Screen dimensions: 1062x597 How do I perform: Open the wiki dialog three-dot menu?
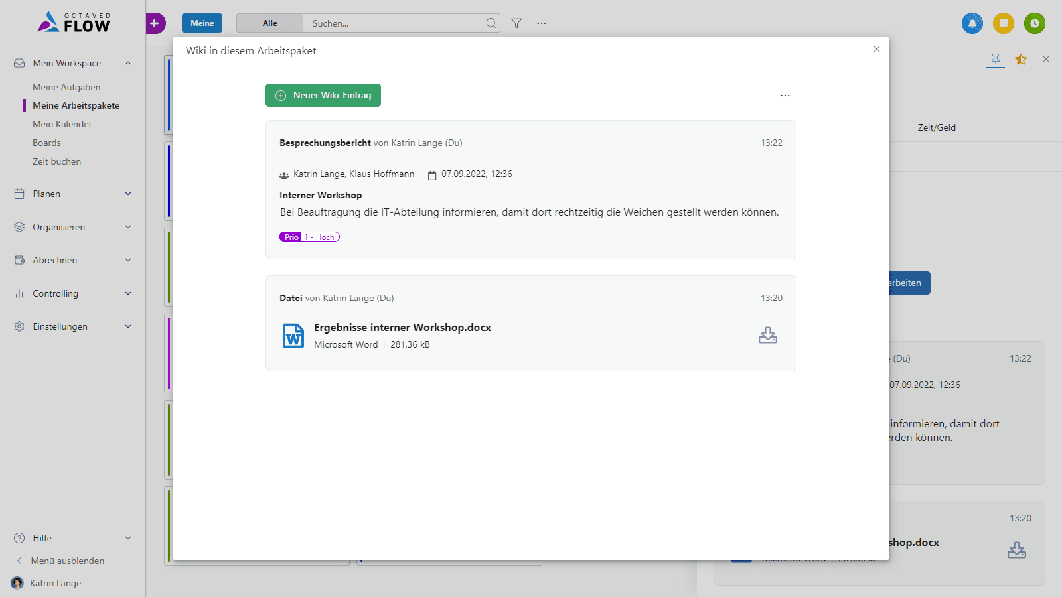pyautogui.click(x=785, y=96)
